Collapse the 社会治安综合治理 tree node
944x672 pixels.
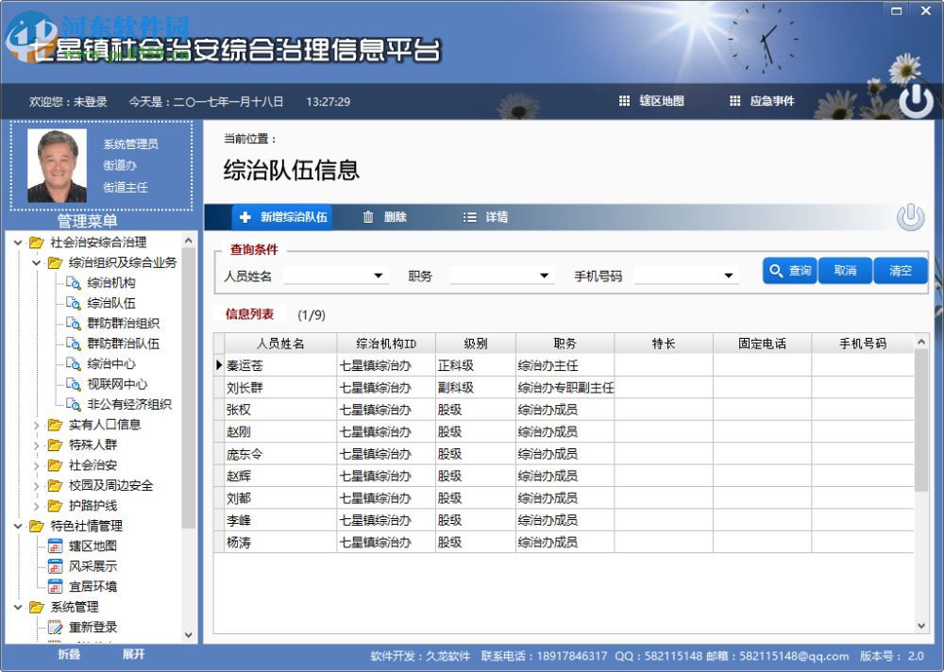click(19, 243)
